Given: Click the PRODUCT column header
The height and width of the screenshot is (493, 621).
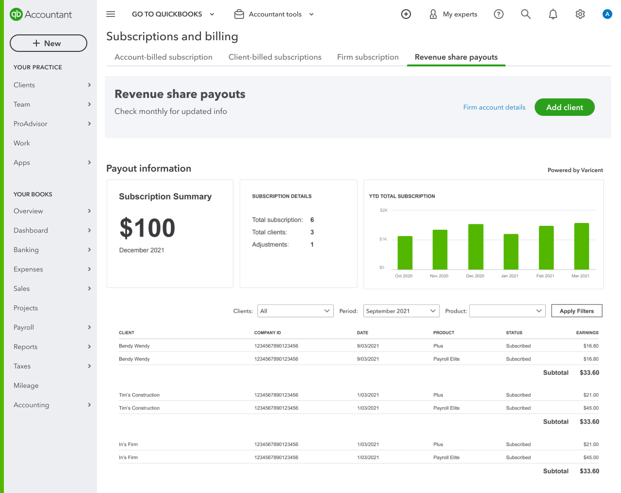Looking at the screenshot, I should click(x=444, y=333).
